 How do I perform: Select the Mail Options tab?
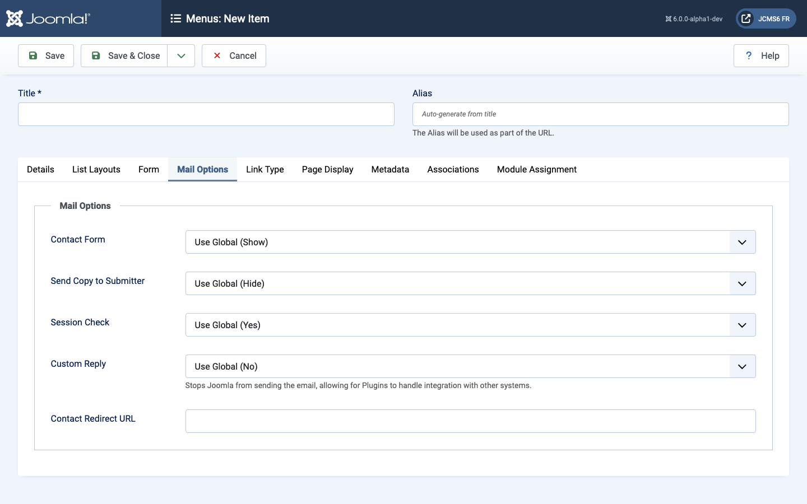[x=202, y=169]
